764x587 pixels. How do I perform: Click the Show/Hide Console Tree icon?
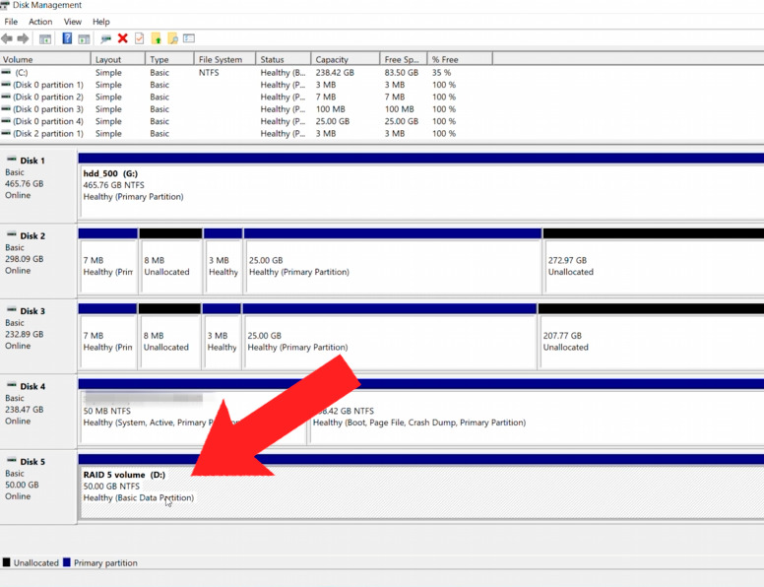click(45, 39)
